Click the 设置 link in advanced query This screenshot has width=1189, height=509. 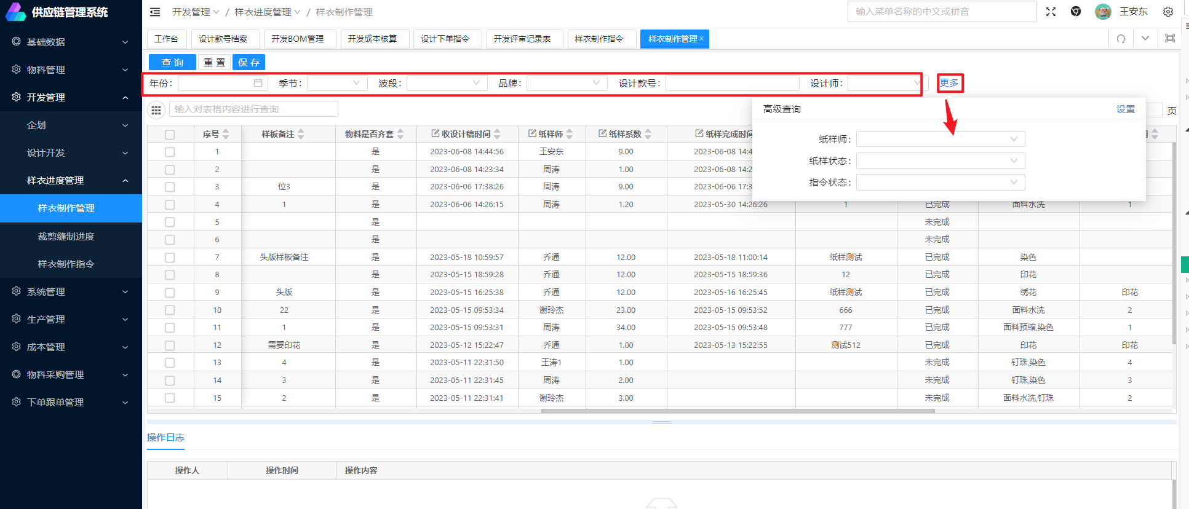click(1125, 109)
